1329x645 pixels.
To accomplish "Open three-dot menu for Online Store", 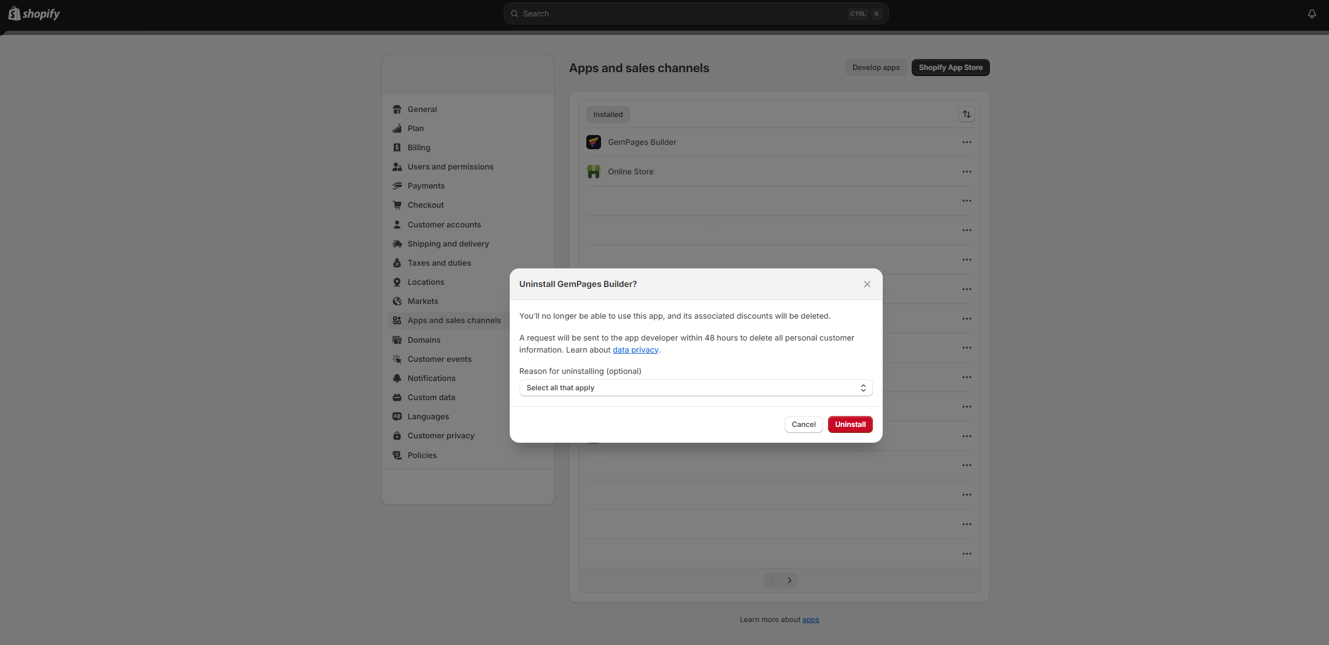I will (966, 172).
